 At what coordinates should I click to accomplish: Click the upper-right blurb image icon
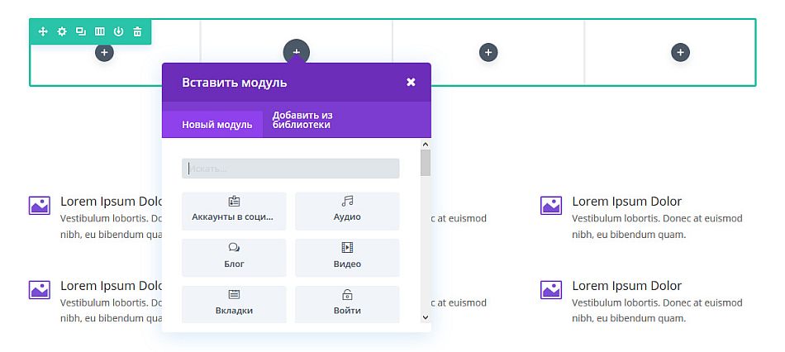point(551,205)
